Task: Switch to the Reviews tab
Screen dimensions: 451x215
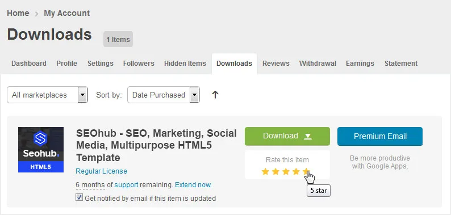Action: [x=276, y=63]
